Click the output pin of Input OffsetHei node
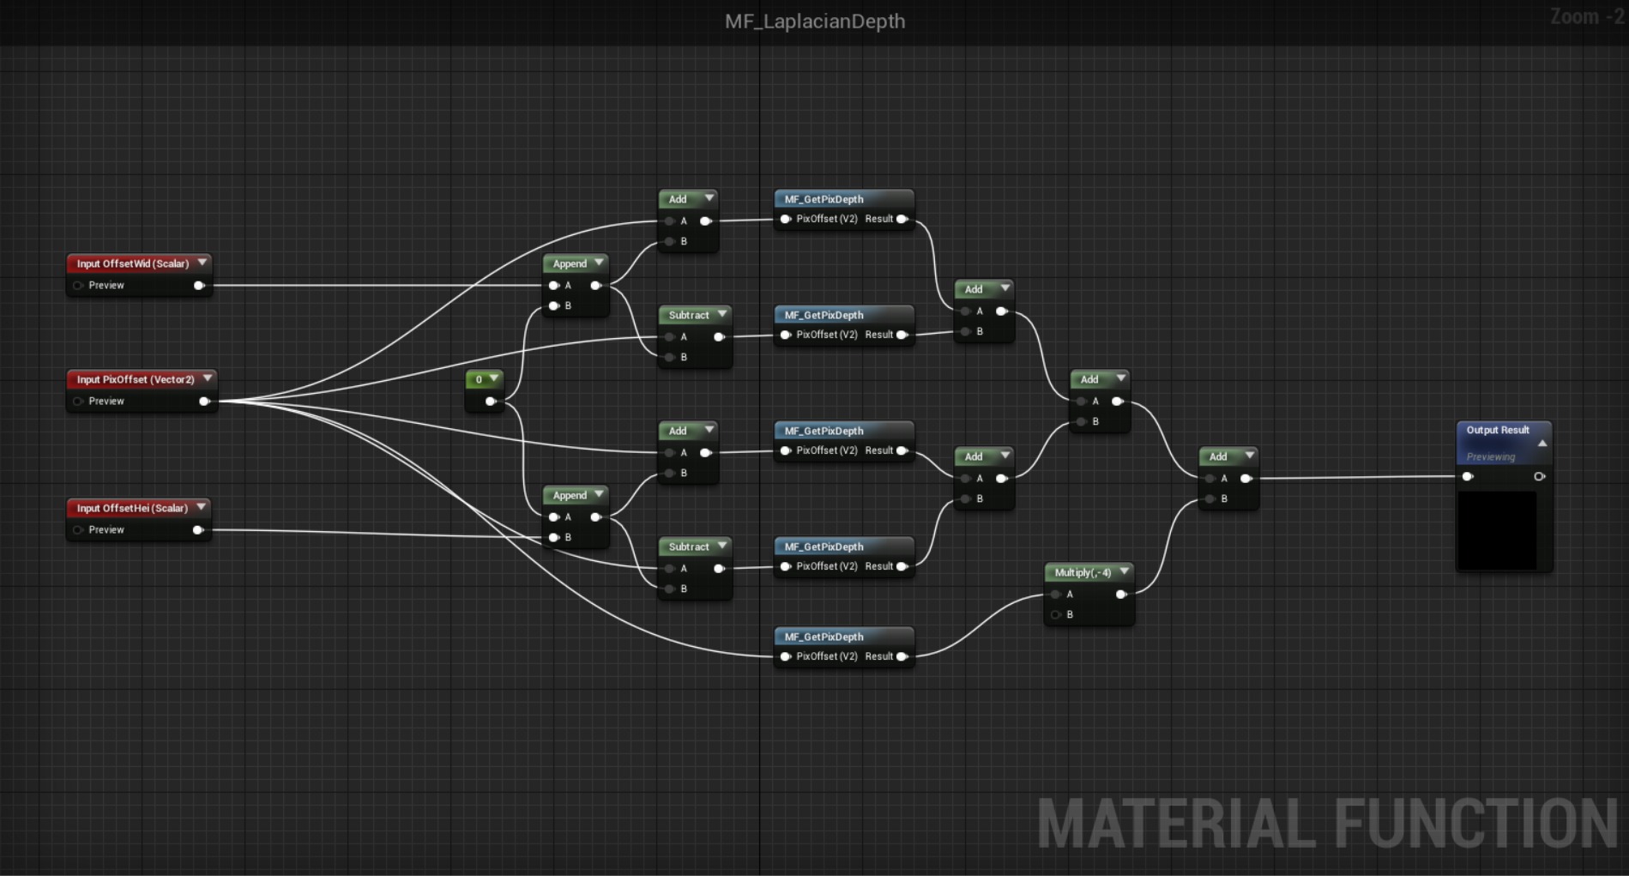Viewport: 1629px width, 876px height. pos(198,530)
